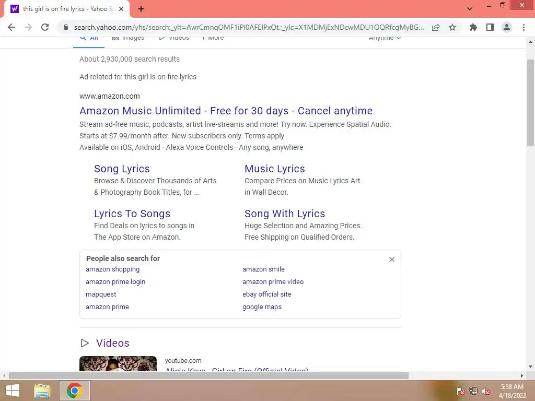Click the scroll left arrow
The image size is (535, 401).
point(4,376)
